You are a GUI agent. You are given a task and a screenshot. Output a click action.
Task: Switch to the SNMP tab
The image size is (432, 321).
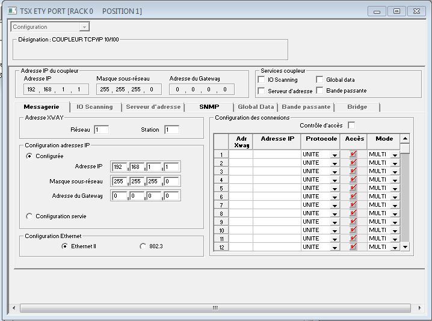point(209,106)
